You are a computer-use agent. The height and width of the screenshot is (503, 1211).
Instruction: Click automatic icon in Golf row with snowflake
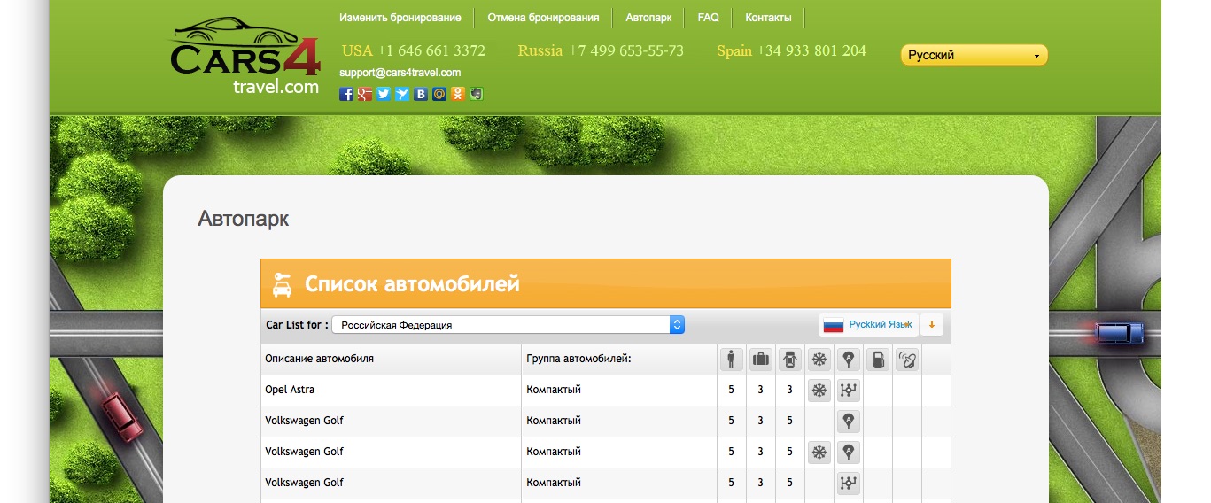849,452
